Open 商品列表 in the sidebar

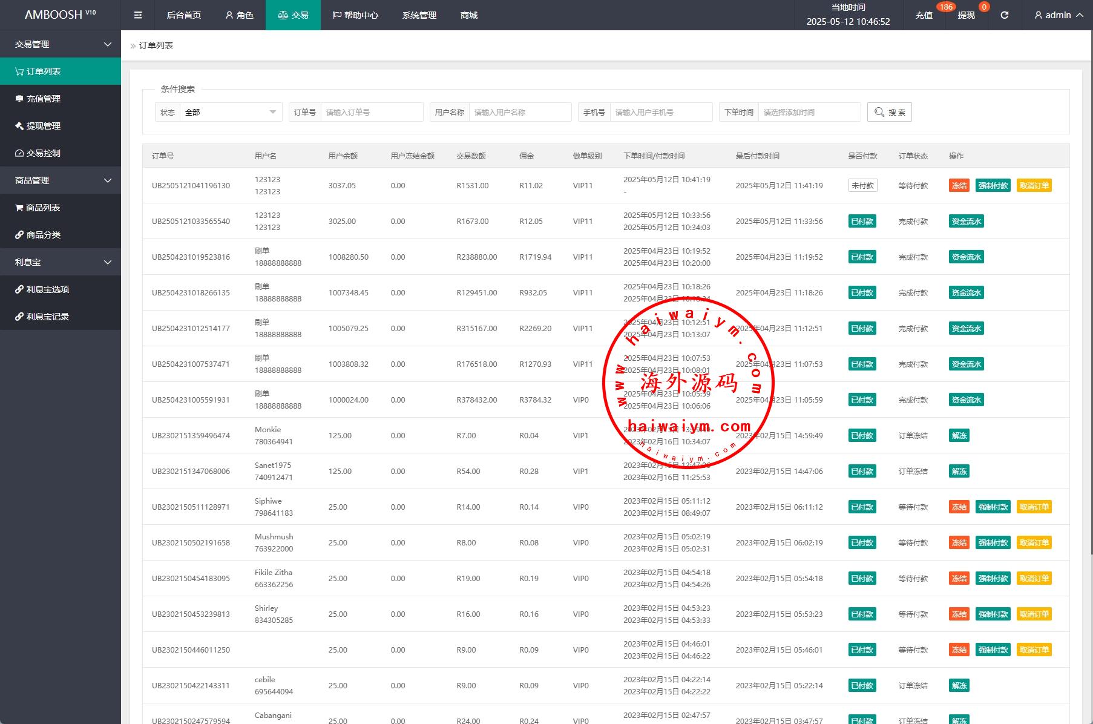43,208
